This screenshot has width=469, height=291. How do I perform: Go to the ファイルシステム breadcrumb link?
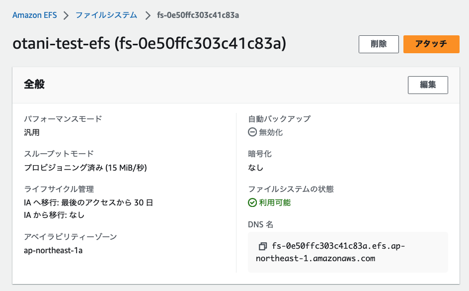[106, 15]
